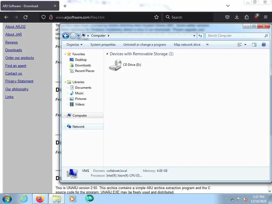Select Downloads under Favorites

(83, 65)
